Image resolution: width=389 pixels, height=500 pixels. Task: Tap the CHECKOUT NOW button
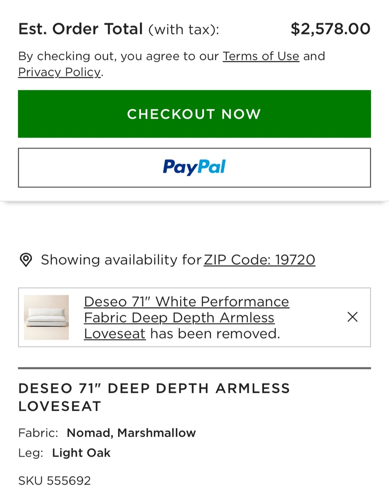coord(194,114)
